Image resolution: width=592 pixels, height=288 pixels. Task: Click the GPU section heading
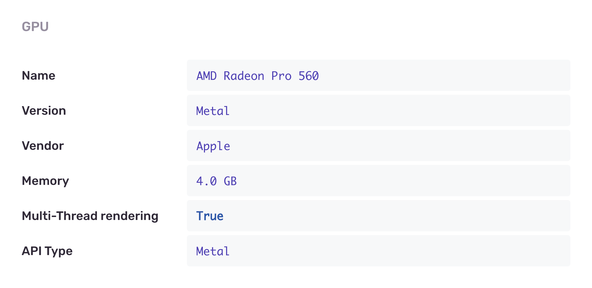[35, 26]
